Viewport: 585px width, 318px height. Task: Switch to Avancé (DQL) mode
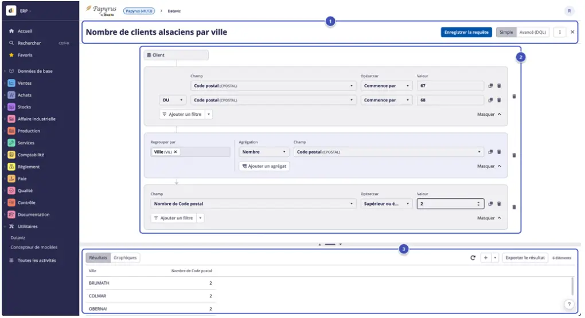coord(532,33)
